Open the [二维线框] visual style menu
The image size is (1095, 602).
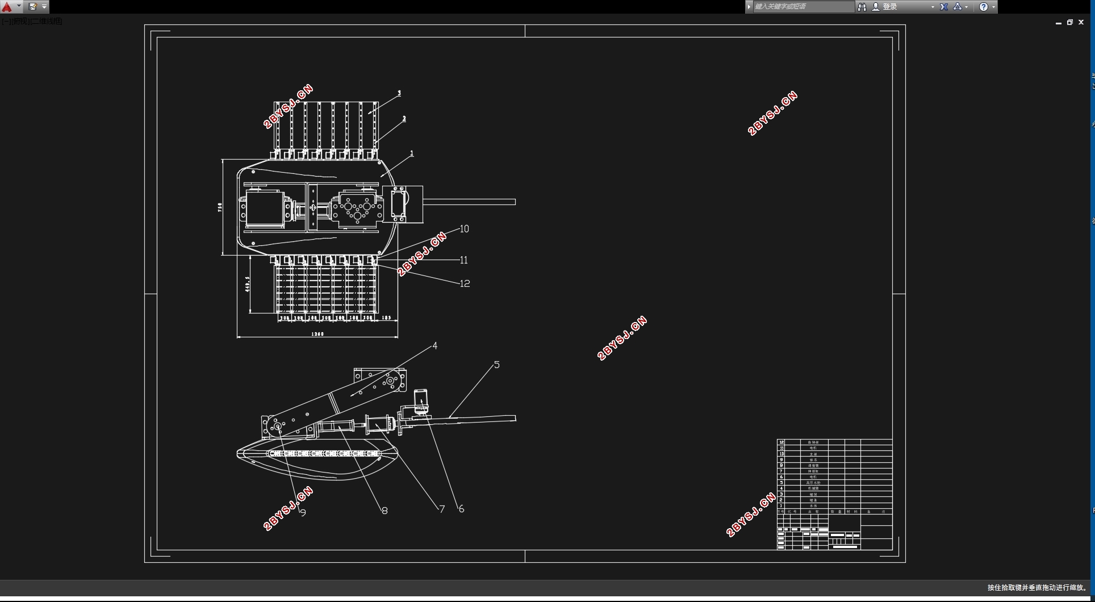46,21
